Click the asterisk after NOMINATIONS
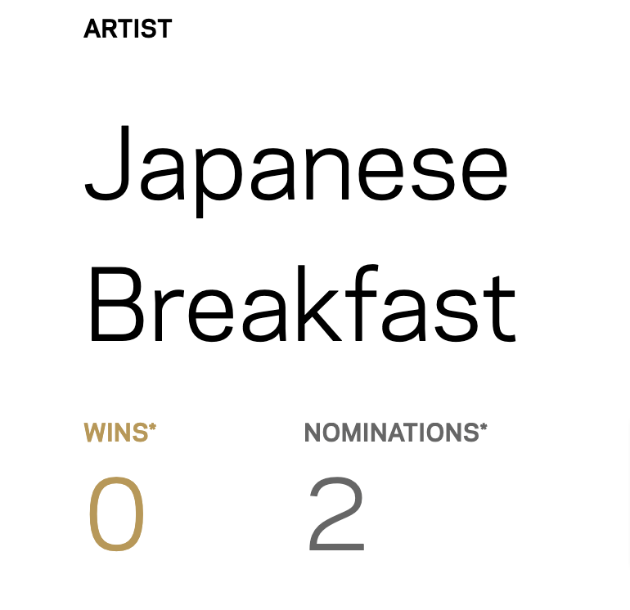The height and width of the screenshot is (610, 630). point(483,428)
